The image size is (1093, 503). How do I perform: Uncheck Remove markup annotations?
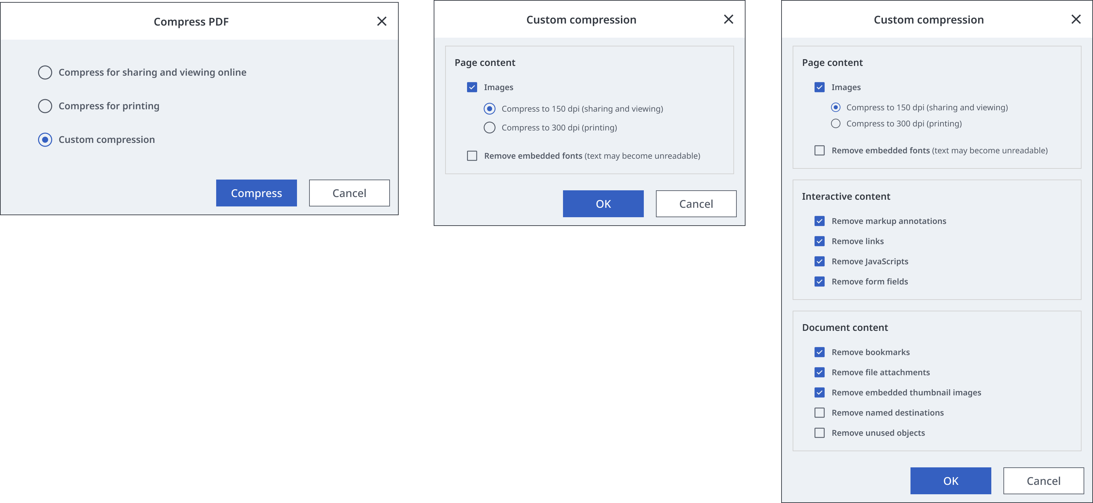coord(819,221)
